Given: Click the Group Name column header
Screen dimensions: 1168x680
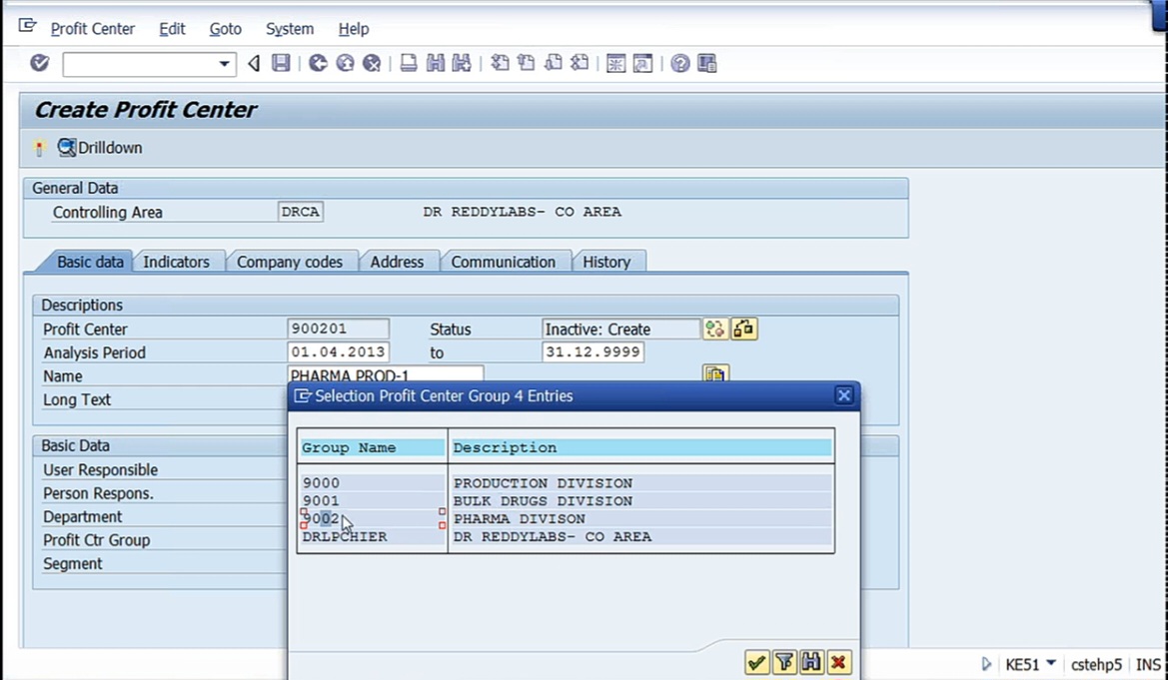Looking at the screenshot, I should (x=372, y=447).
